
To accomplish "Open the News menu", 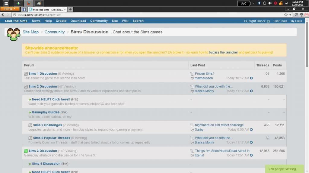I will [x=36, y=21].
